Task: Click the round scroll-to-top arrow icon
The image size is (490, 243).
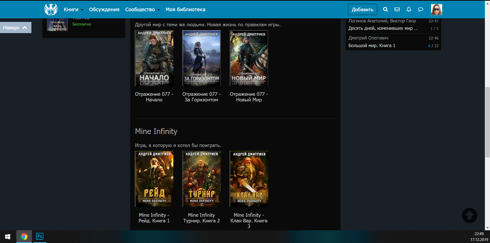Action: (469, 215)
